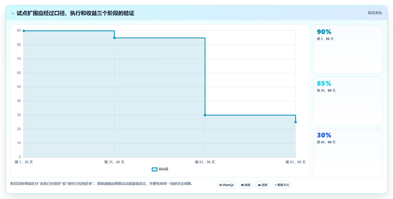Click the card caption 第 1，30 天

[325, 39]
